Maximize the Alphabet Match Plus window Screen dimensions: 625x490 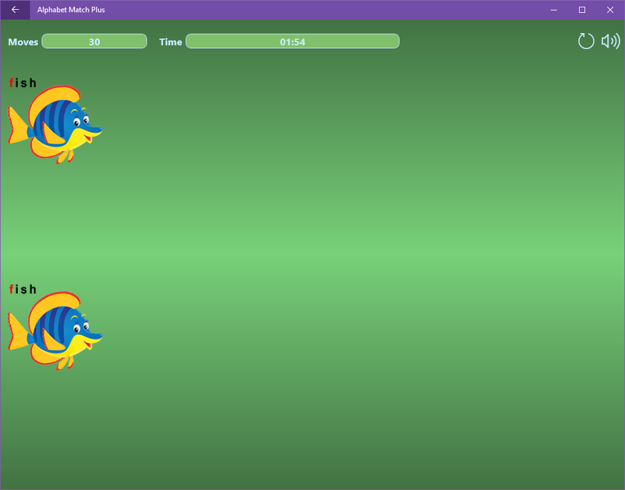[x=582, y=10]
